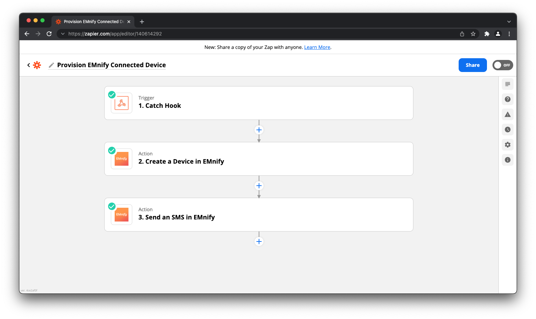This screenshot has height=319, width=536.
Task: Rename Zap title Provision EMnify Connected Device
Action: [x=112, y=65]
